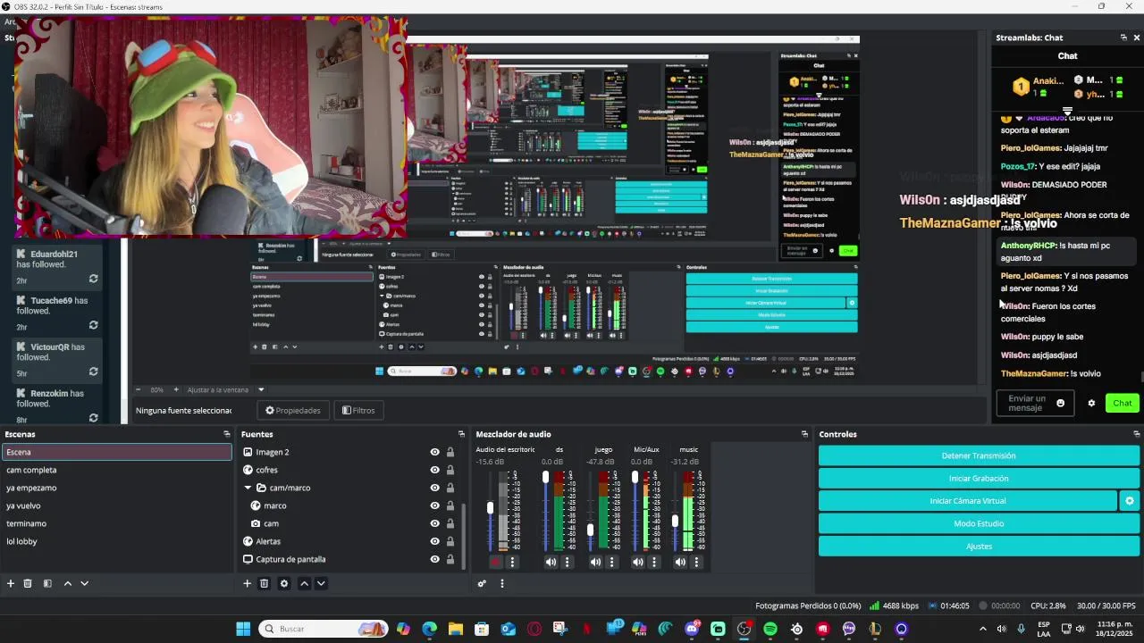
Task: Mute the ds audio channel
Action: click(551, 562)
